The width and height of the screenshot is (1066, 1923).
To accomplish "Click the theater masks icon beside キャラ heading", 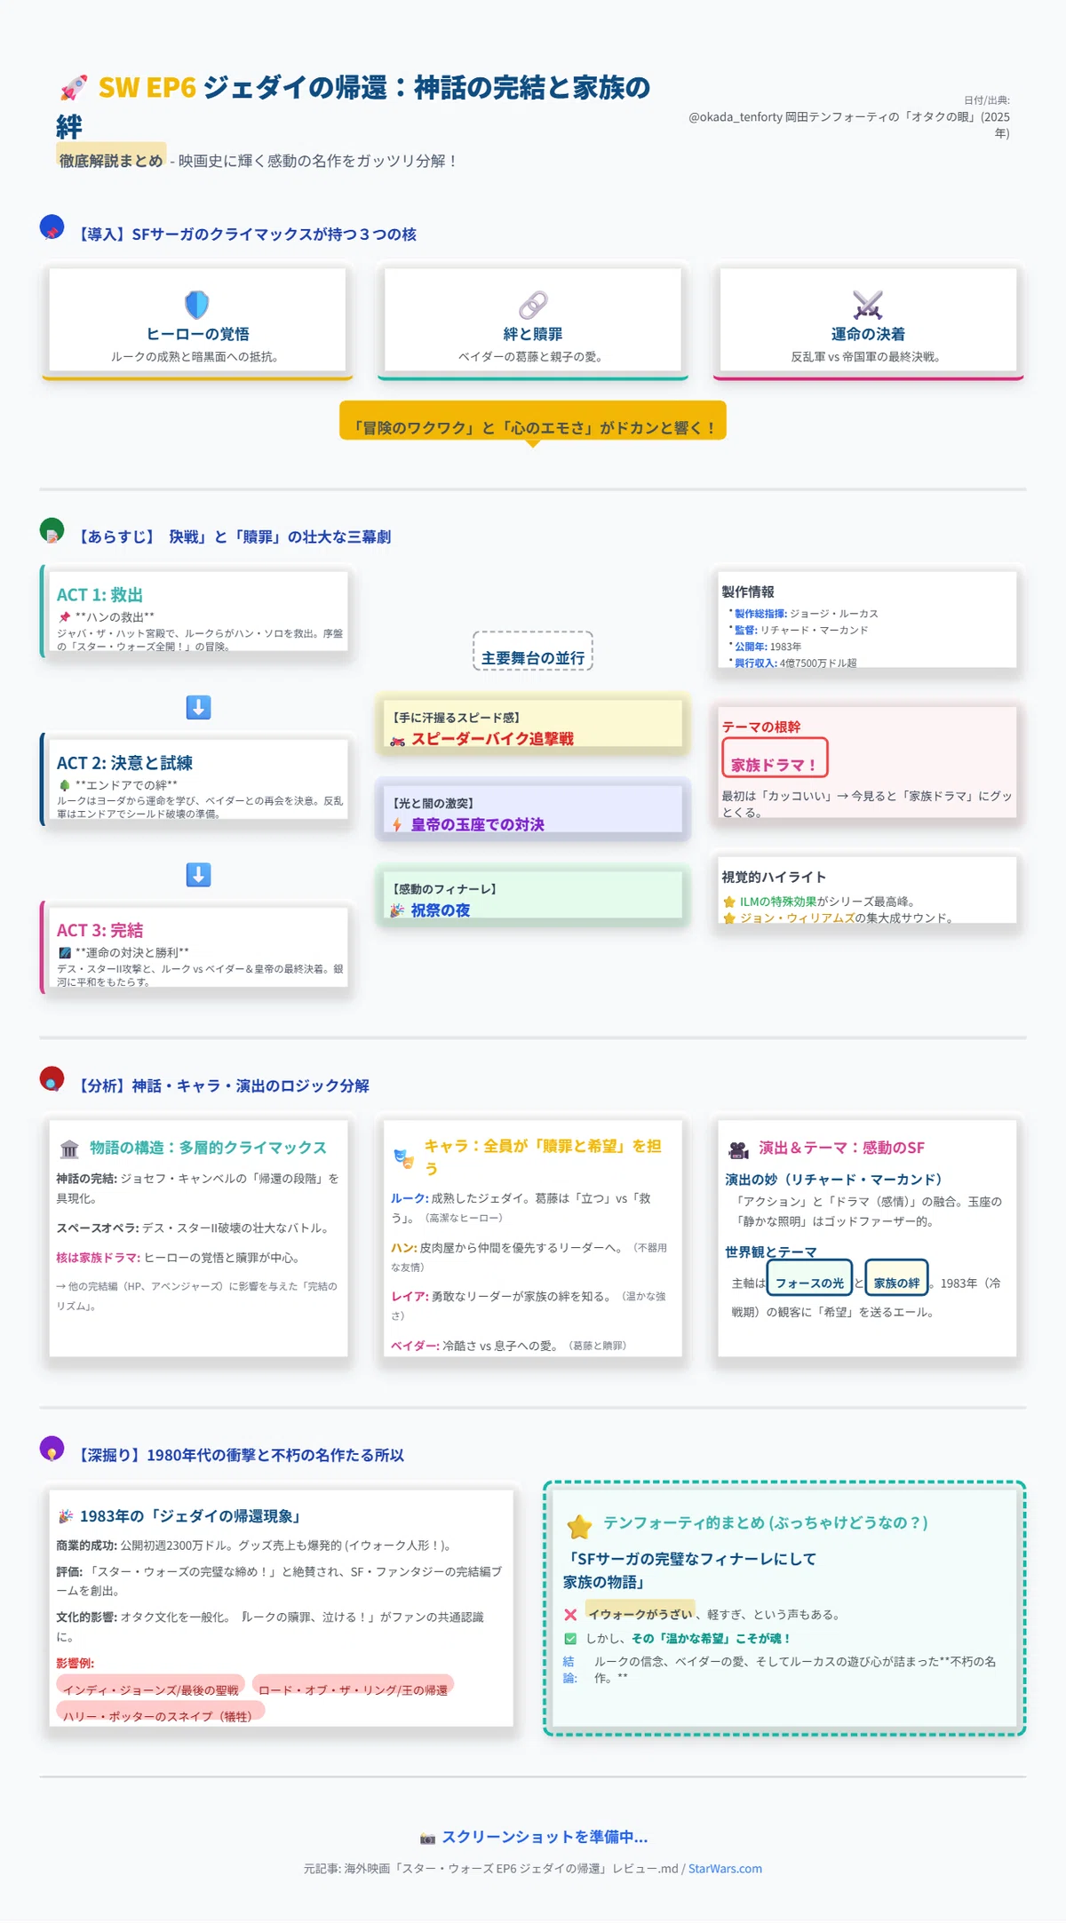I will click(x=404, y=1157).
